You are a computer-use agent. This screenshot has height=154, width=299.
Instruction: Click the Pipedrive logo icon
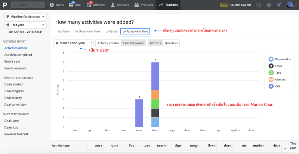tap(5, 5)
